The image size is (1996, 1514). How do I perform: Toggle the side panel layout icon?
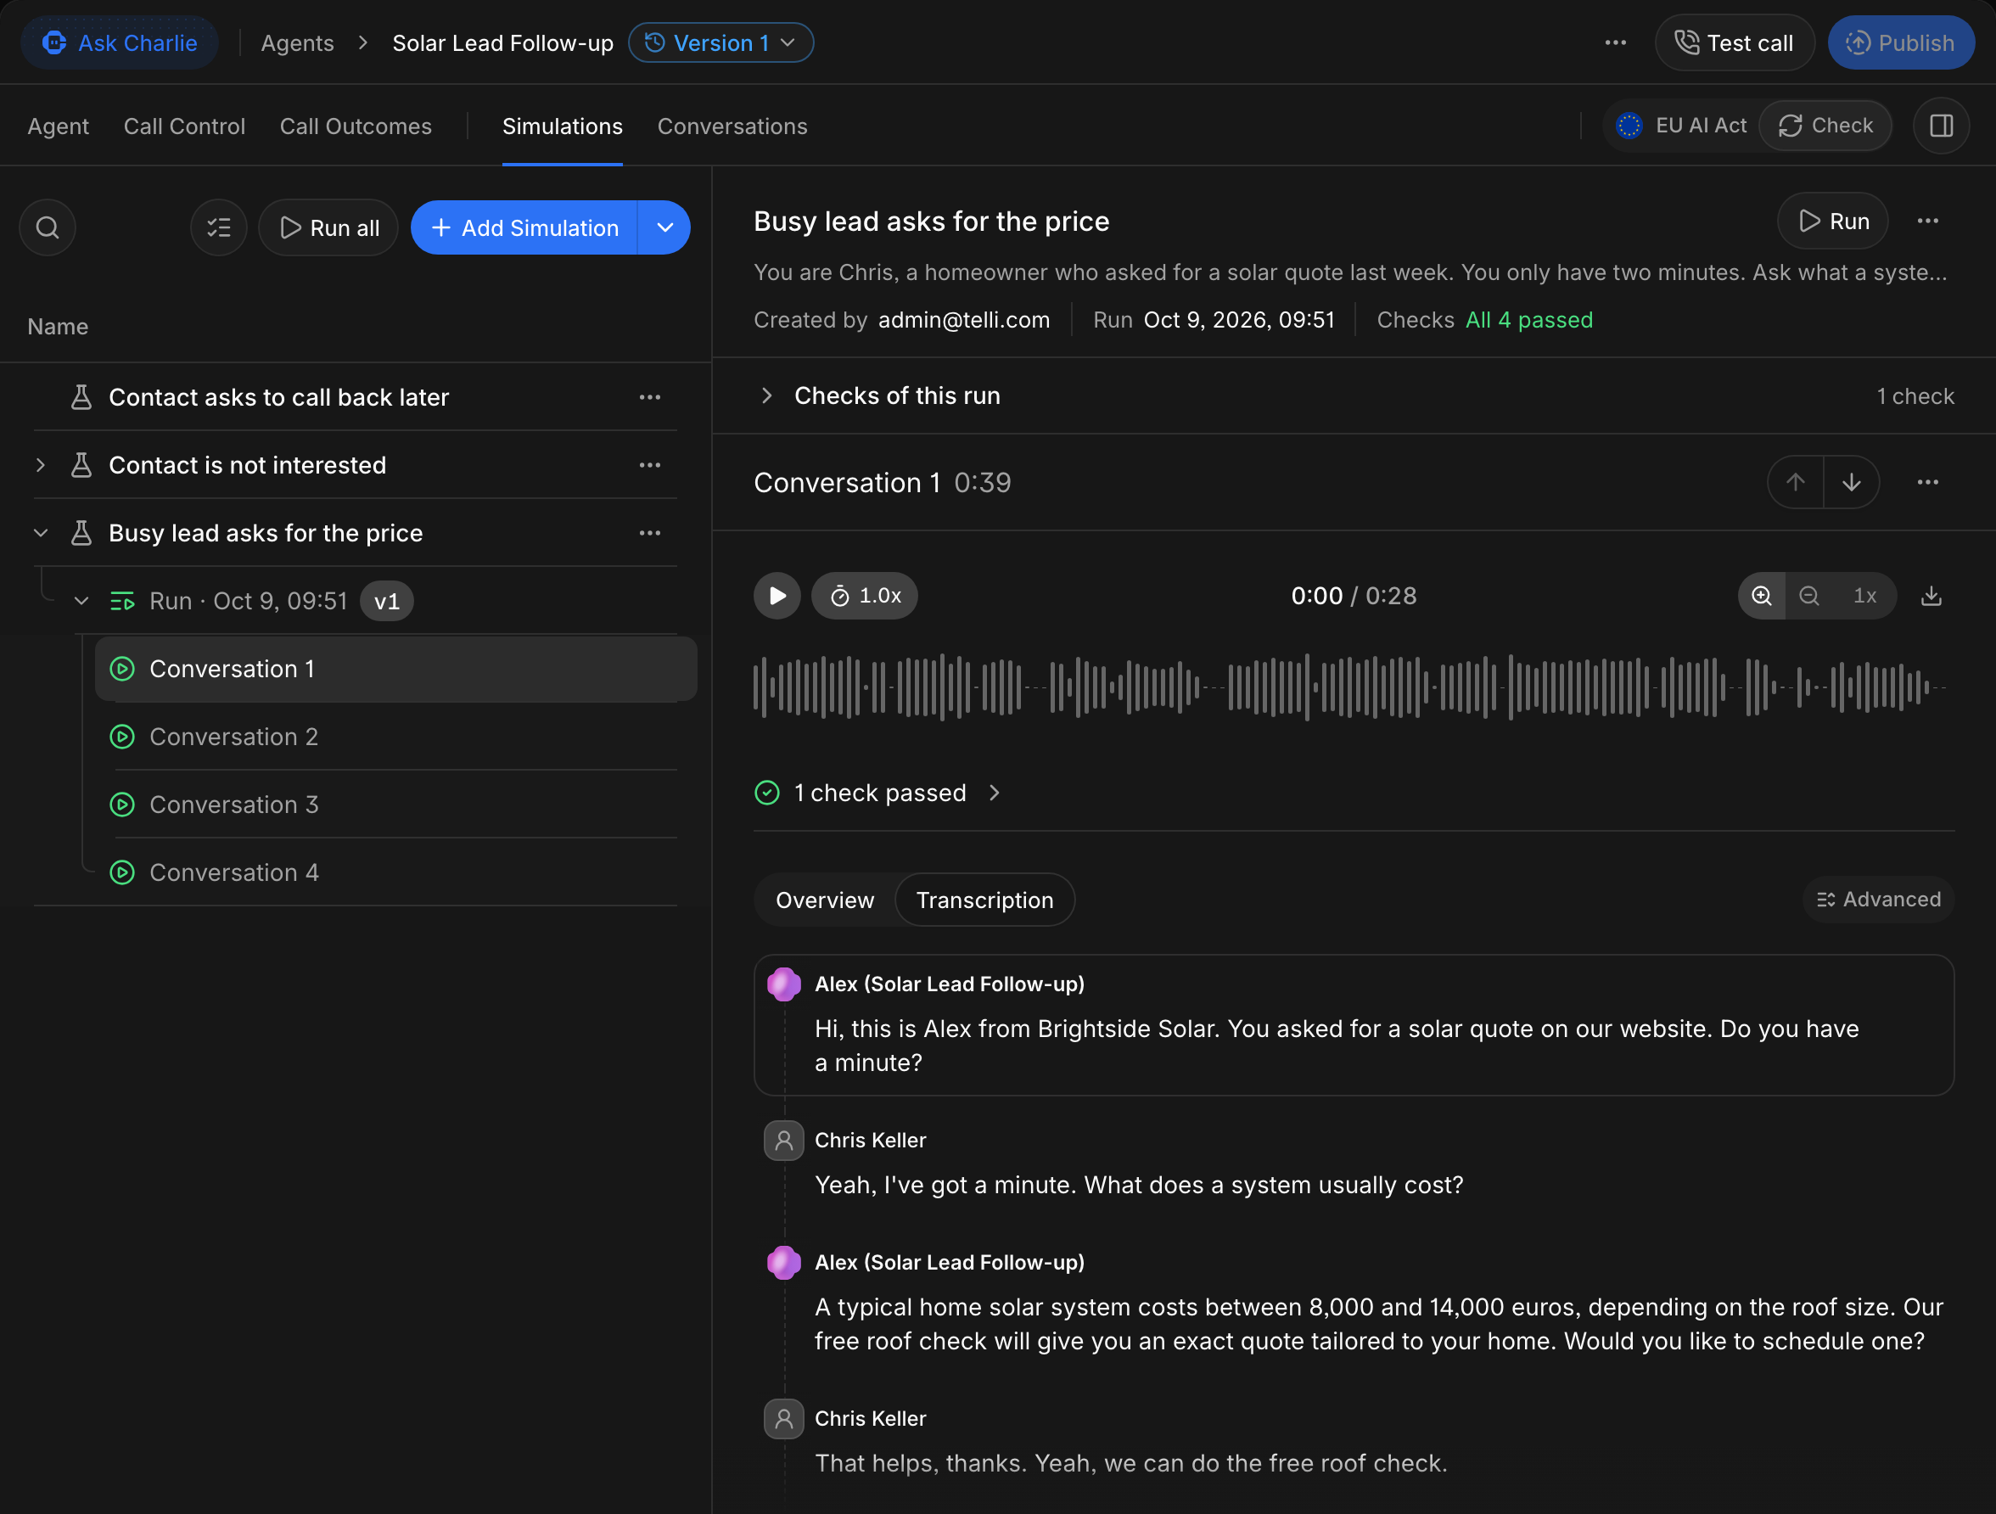click(1941, 126)
